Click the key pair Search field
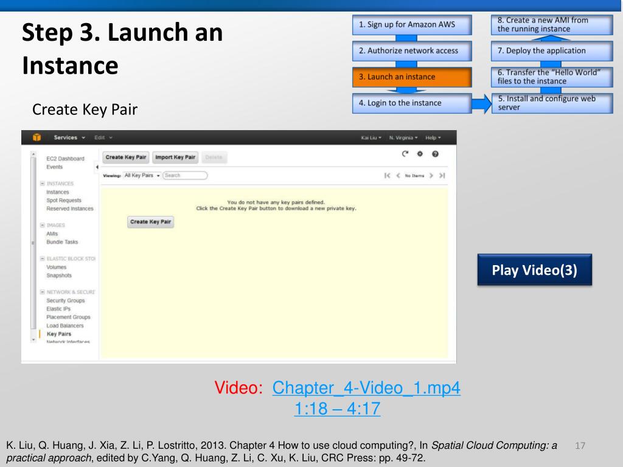 185,175
